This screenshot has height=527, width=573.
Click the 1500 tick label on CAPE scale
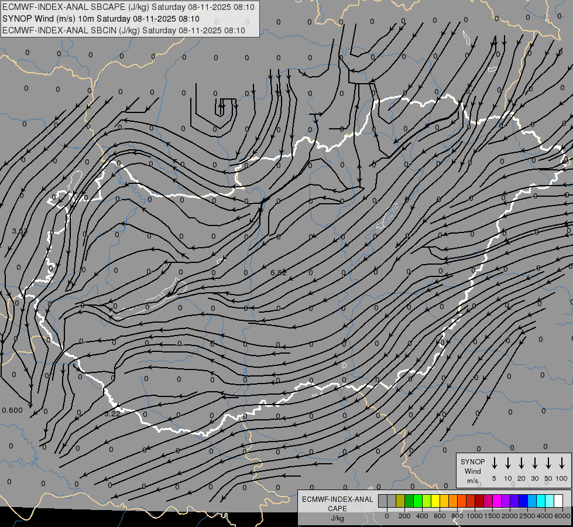(x=492, y=516)
